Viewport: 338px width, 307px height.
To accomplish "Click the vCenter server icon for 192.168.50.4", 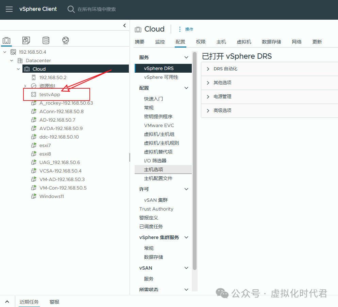I will [x=13, y=52].
